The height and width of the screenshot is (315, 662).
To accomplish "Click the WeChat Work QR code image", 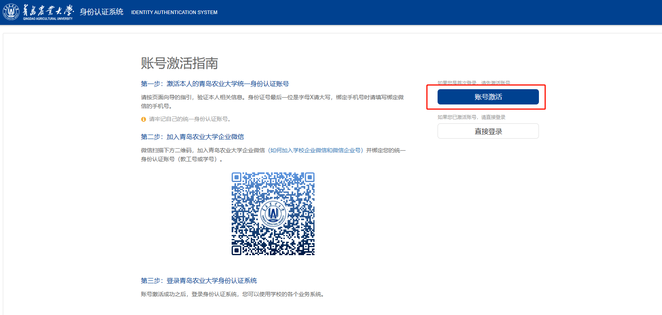I will [x=273, y=214].
